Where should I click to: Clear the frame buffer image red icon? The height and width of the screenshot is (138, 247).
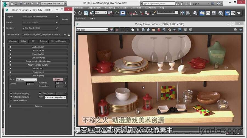pos(159,30)
